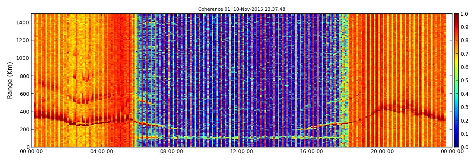476x168 pixels.
Task: Click the colorbar 0.3 tick label
Action: click(x=465, y=107)
